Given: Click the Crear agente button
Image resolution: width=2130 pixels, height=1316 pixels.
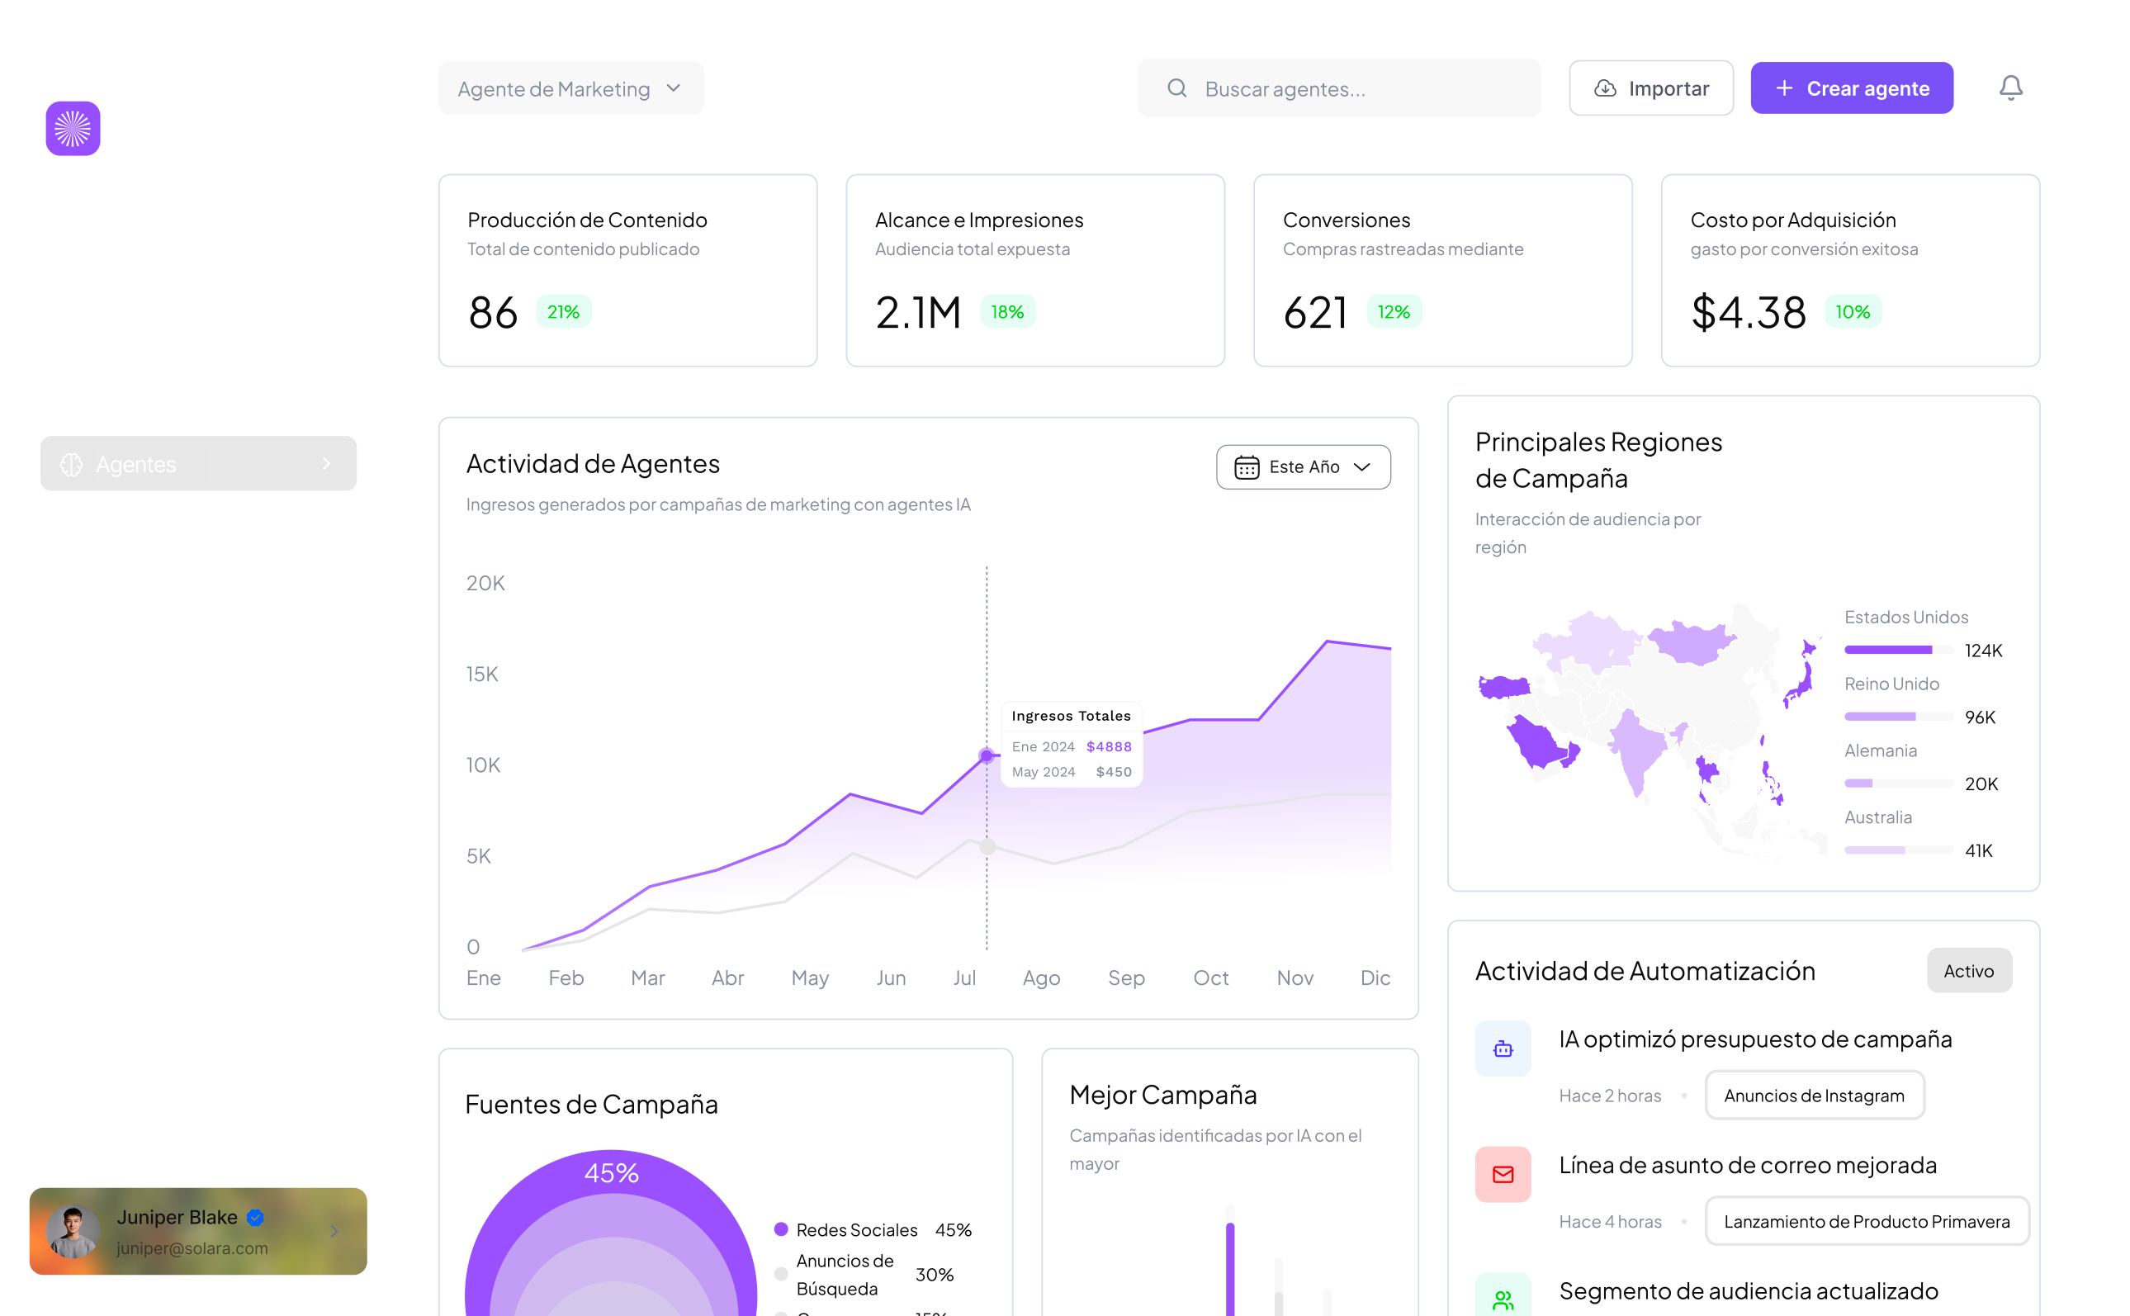Looking at the screenshot, I should click(x=1852, y=88).
